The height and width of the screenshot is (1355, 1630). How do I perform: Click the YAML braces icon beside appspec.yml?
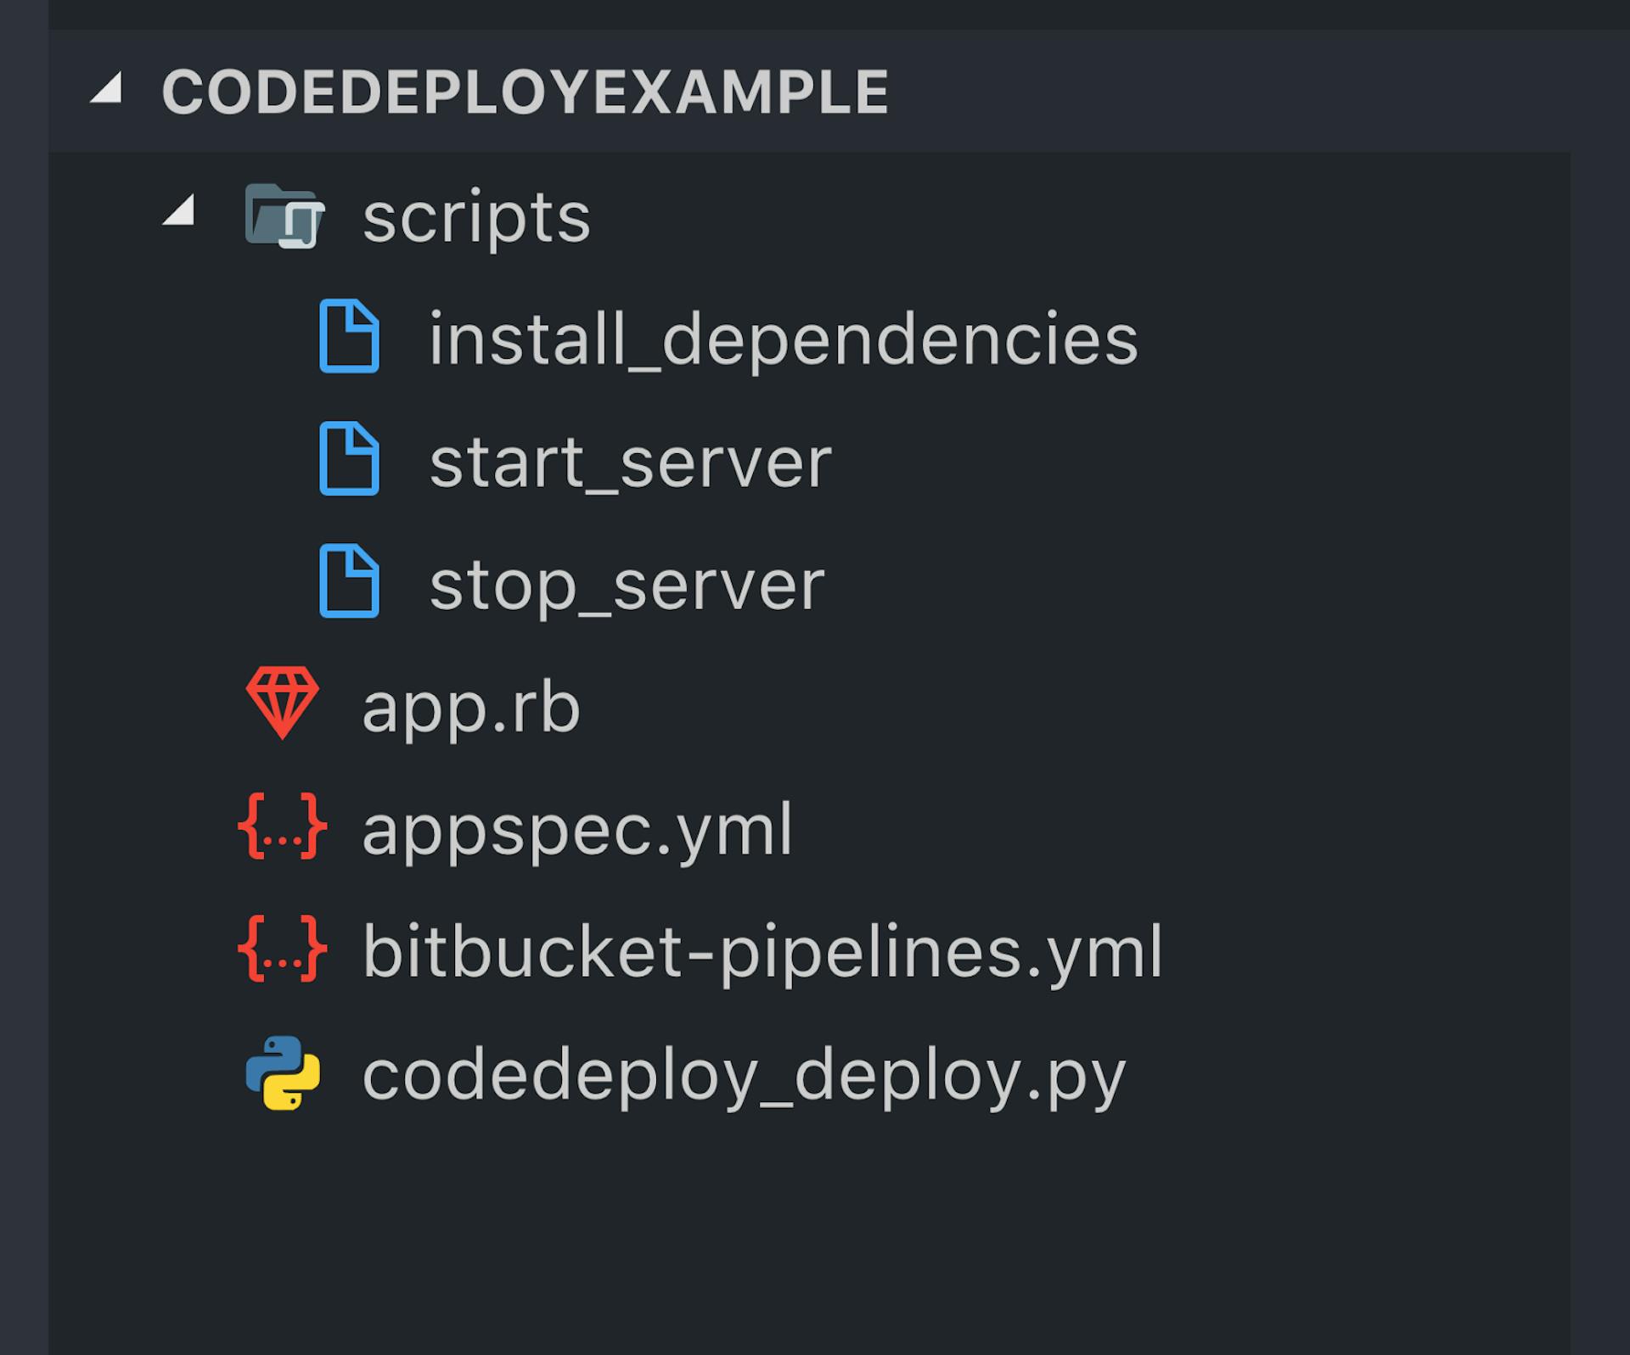[x=283, y=827]
